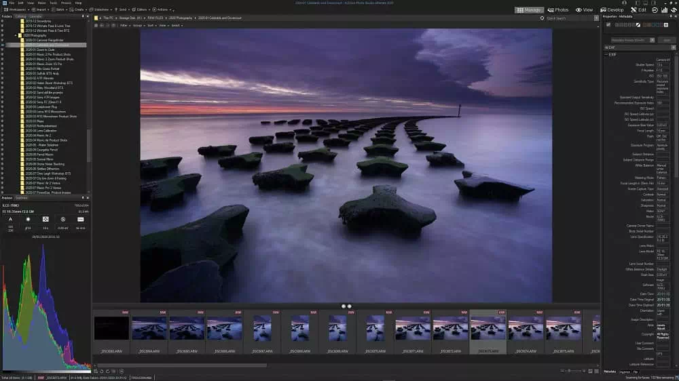Click the Batch toolbar button
Viewport: 679px width, 381px height.
pyautogui.click(x=58, y=9)
